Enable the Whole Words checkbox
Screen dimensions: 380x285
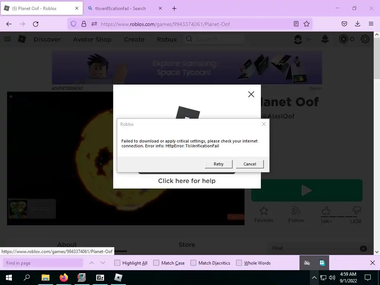[239, 263]
